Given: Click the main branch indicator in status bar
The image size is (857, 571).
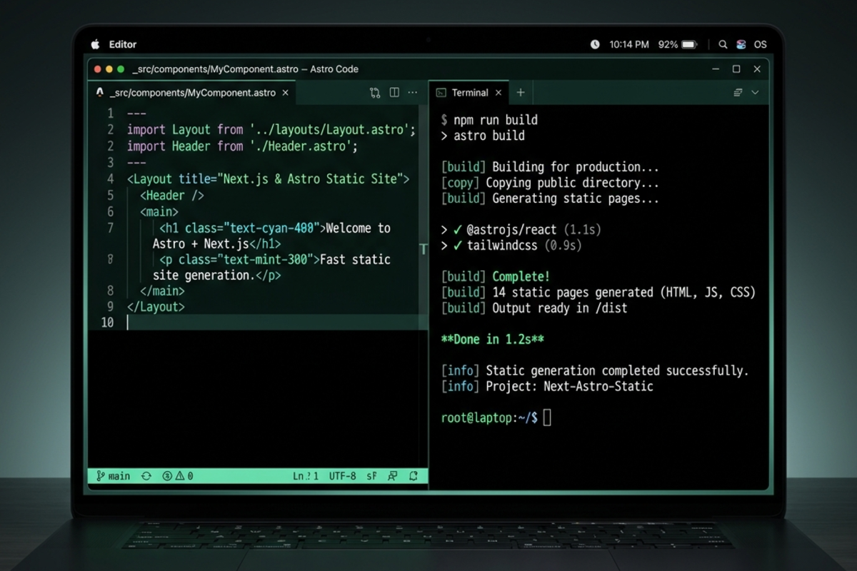Looking at the screenshot, I should [x=113, y=476].
